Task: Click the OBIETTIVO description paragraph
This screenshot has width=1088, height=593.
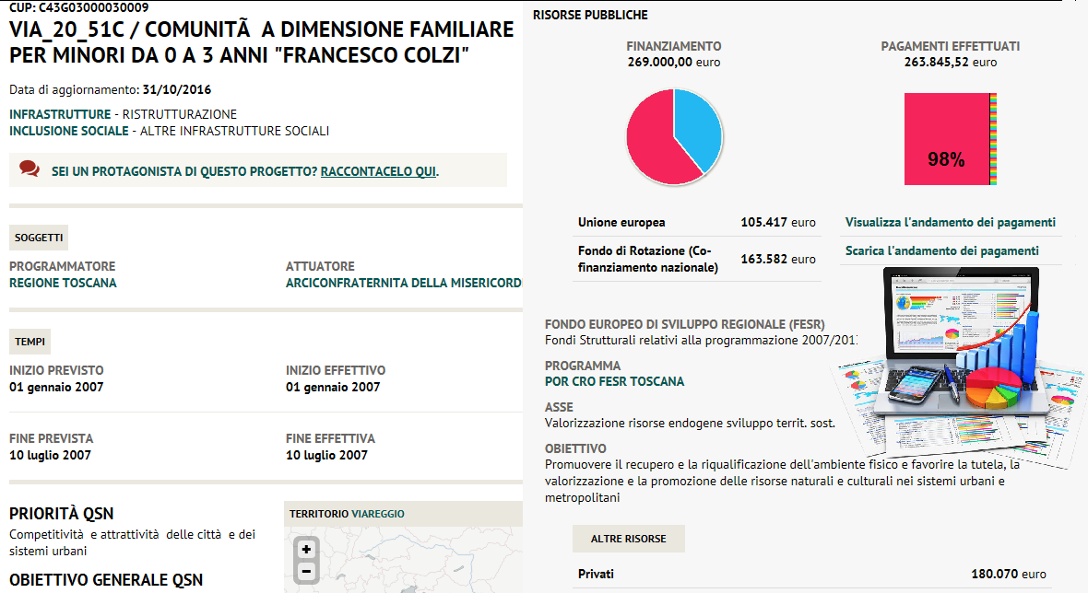Action: [782, 481]
